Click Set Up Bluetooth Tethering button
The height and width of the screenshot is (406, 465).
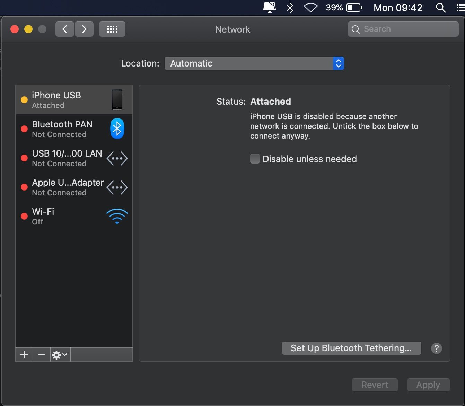(351, 348)
